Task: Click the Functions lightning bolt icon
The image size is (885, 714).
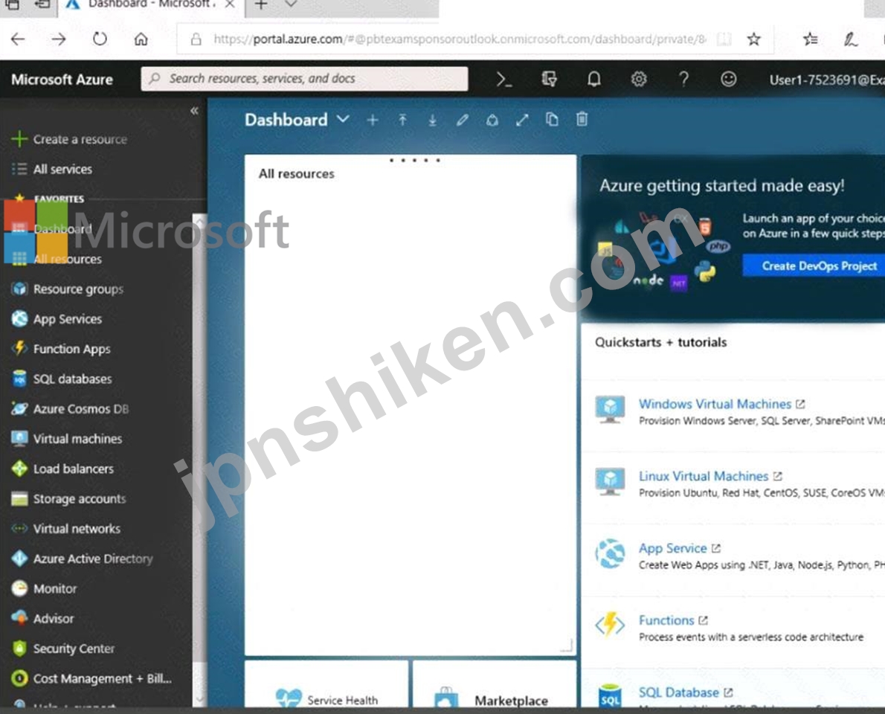Action: [610, 625]
